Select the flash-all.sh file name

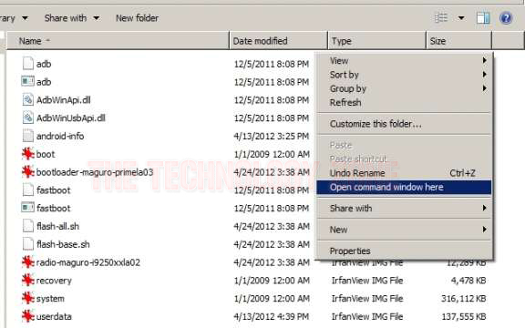58,226
